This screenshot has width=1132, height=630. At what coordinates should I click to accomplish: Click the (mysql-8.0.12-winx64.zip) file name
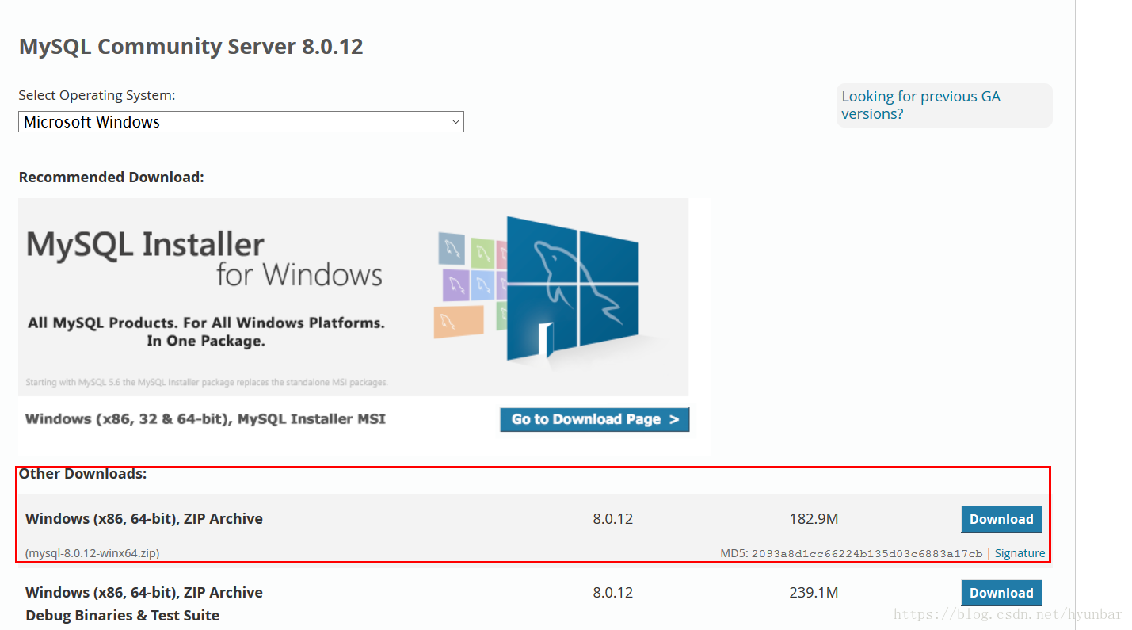coord(92,553)
